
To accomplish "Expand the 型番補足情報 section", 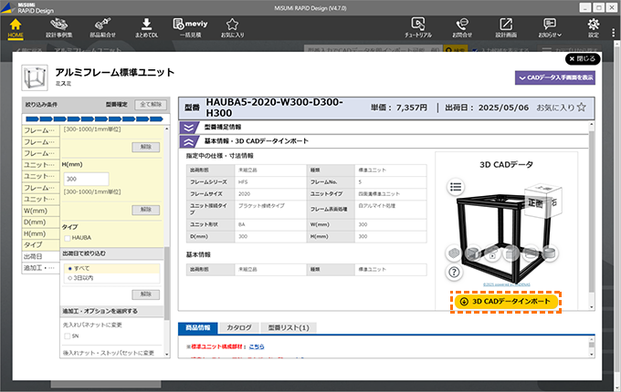I will tap(189, 128).
